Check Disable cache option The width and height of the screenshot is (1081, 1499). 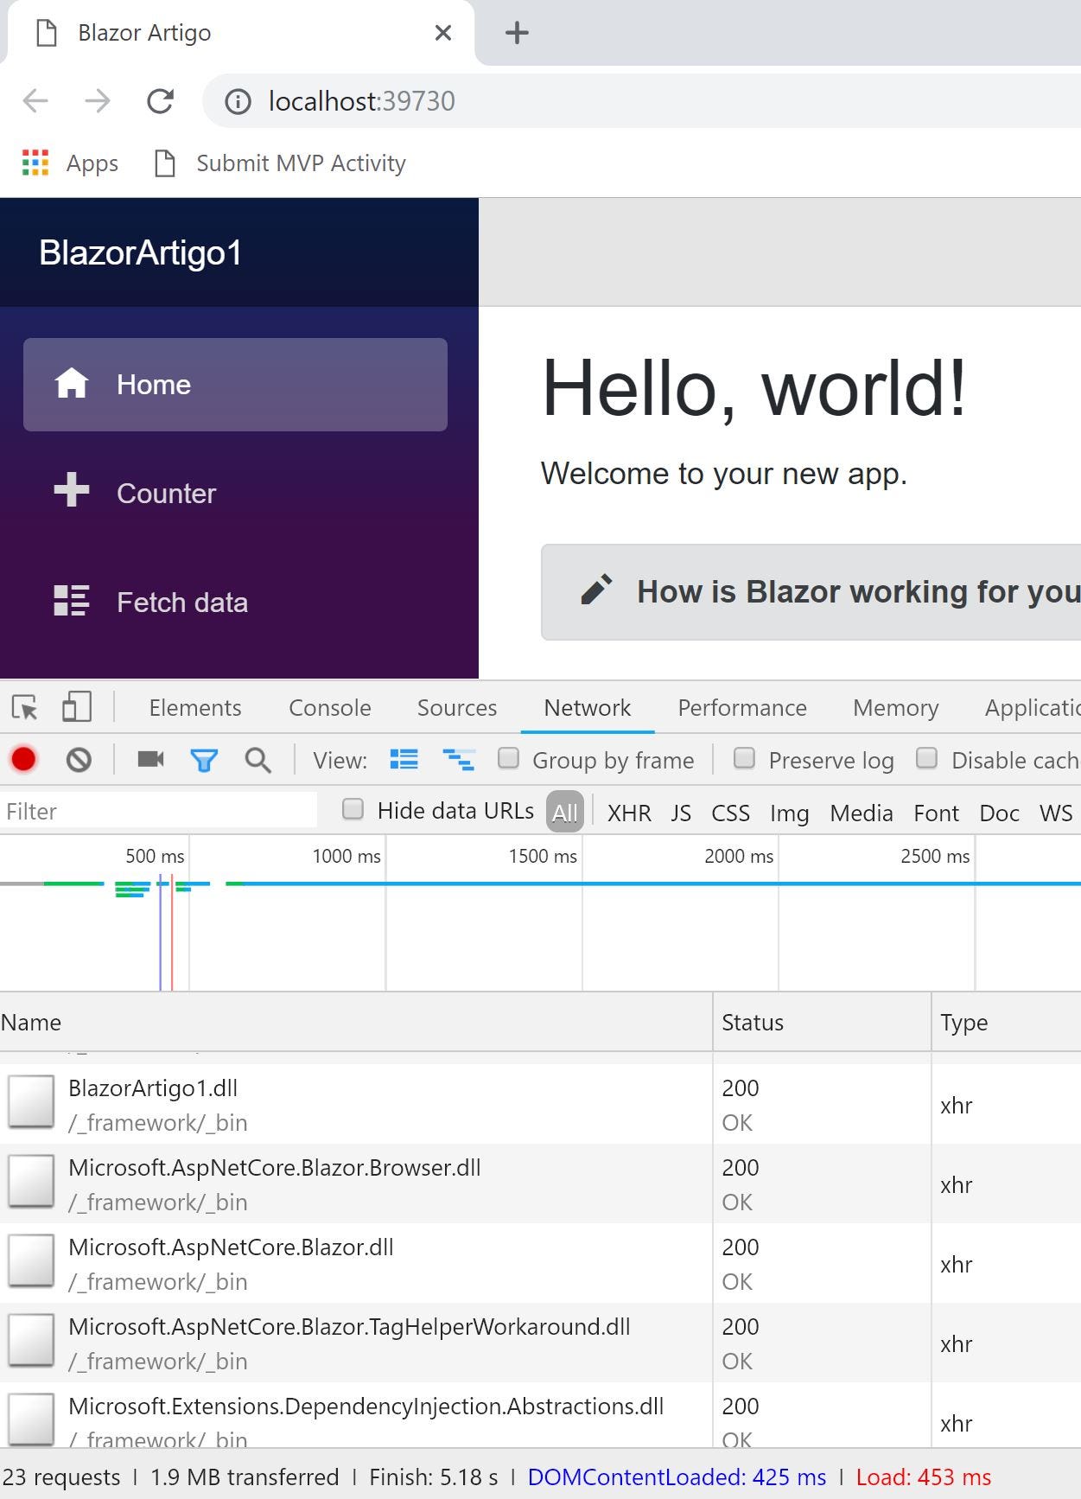[x=927, y=758]
